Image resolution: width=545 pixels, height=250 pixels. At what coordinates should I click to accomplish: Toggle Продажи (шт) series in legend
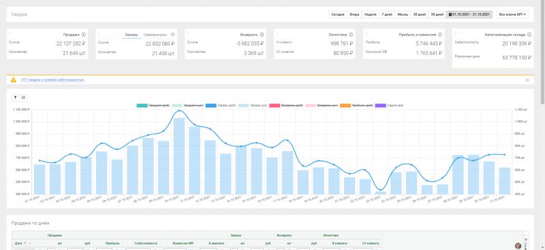pyautogui.click(x=188, y=105)
